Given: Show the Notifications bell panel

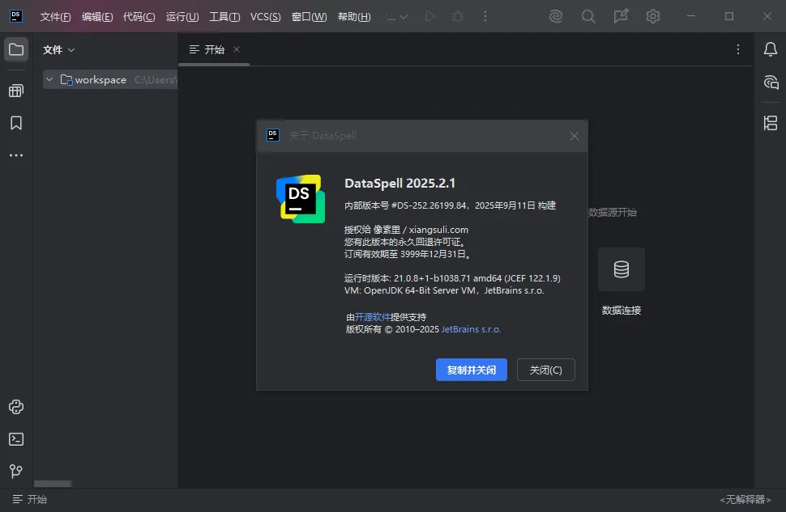Looking at the screenshot, I should [x=771, y=50].
